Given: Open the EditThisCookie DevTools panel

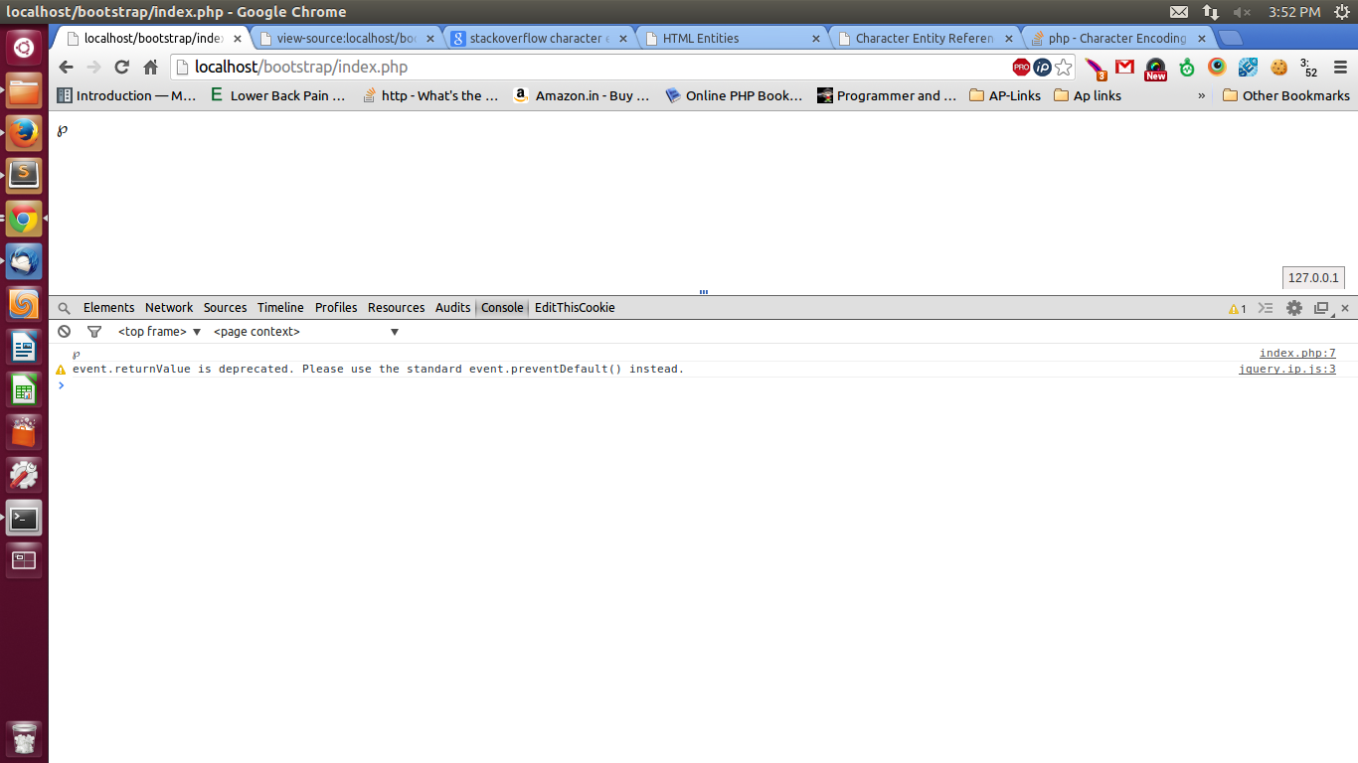Looking at the screenshot, I should pos(575,308).
